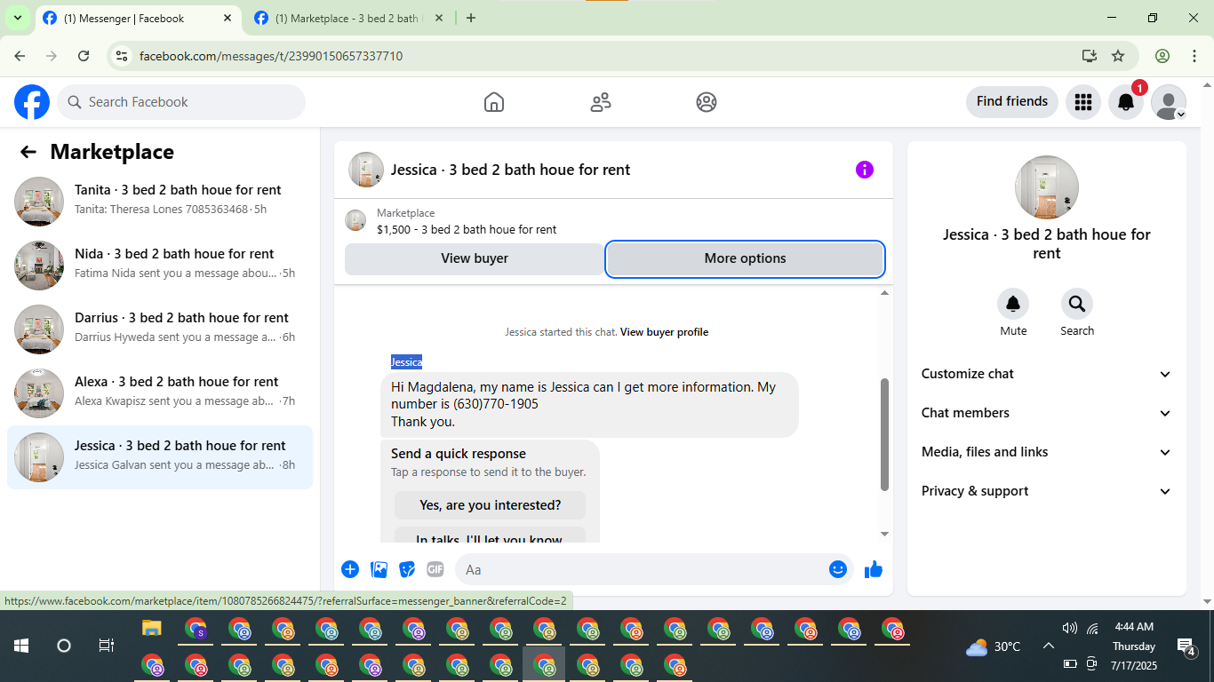The width and height of the screenshot is (1214, 682).
Task: Open the Facebook menu grid icon
Action: 1082,102
